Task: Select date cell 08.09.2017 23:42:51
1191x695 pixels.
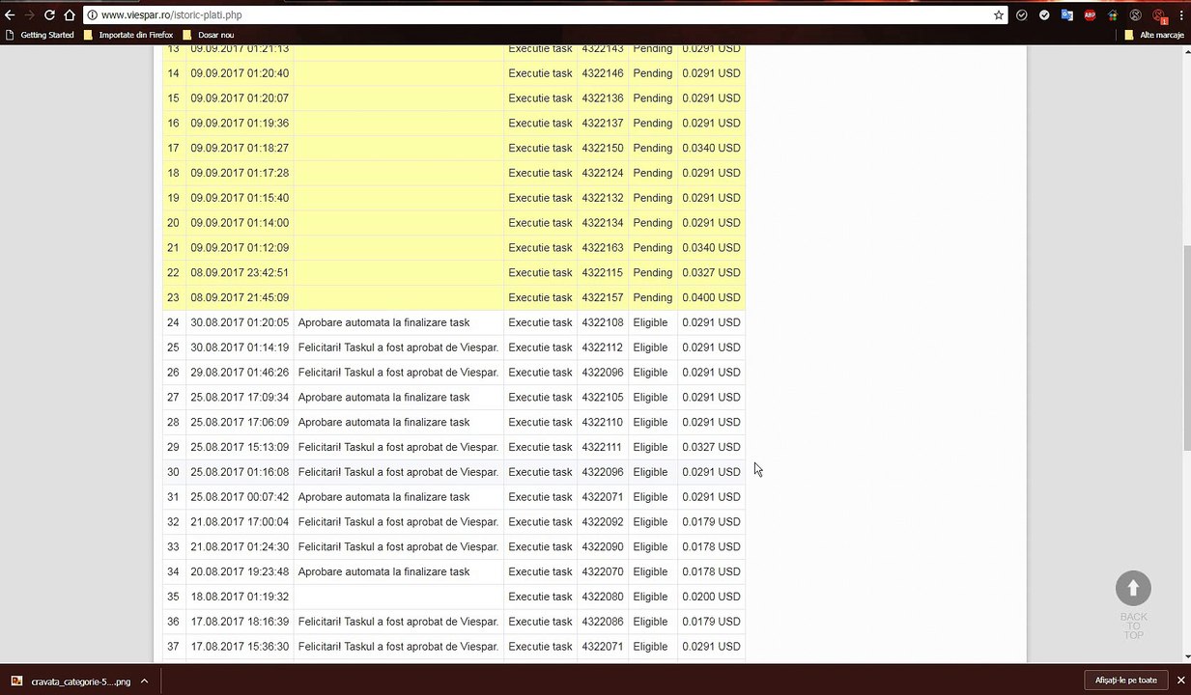Action: coord(240,272)
